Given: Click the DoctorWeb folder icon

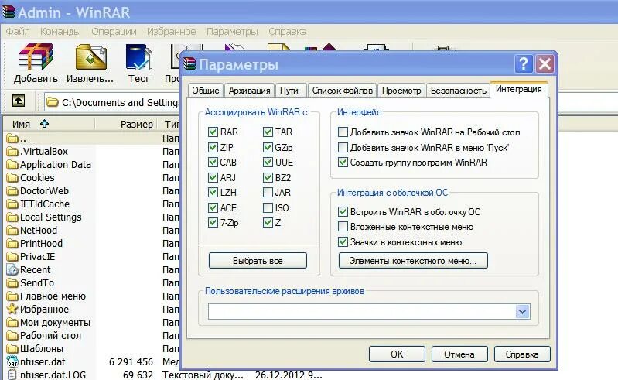Looking at the screenshot, I should (12, 191).
